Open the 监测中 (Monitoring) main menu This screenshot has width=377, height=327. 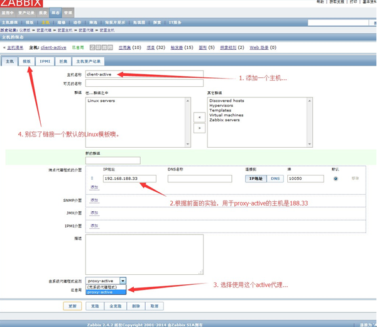[8, 13]
